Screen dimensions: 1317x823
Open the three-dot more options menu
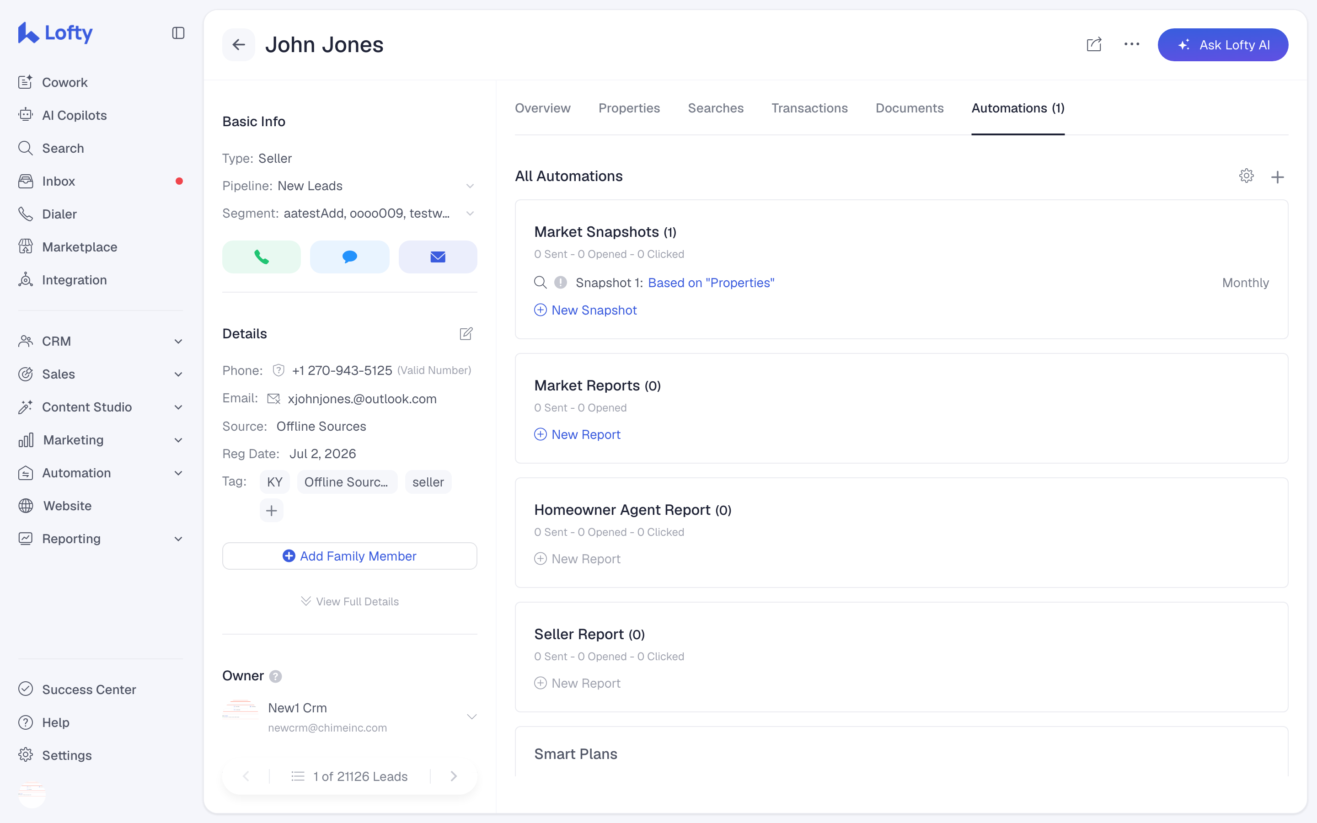click(1131, 45)
